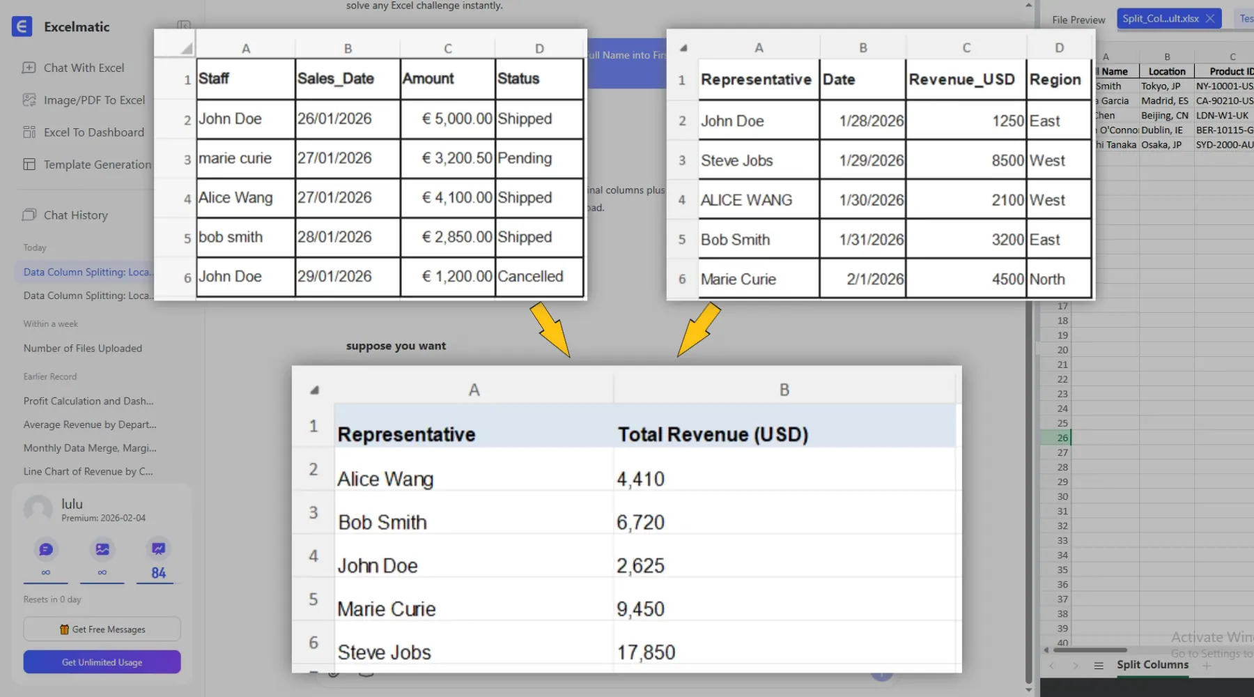Open the sheet list menu icon
The width and height of the screenshot is (1254, 697).
tap(1099, 666)
